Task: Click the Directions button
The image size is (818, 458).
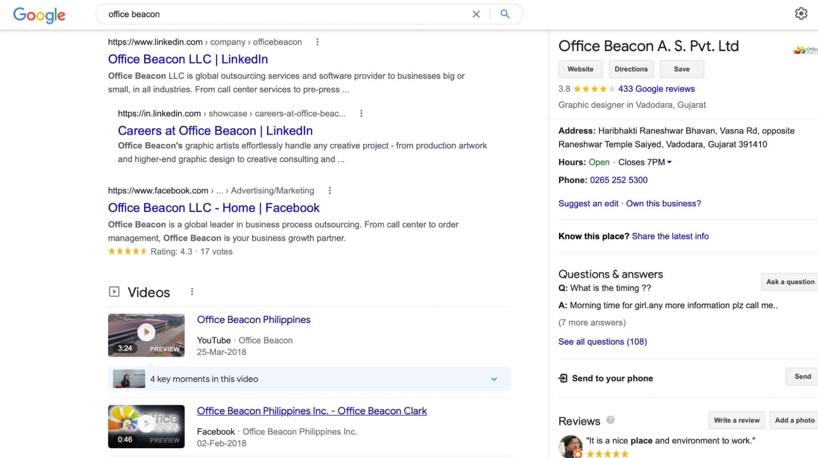Action: tap(631, 69)
